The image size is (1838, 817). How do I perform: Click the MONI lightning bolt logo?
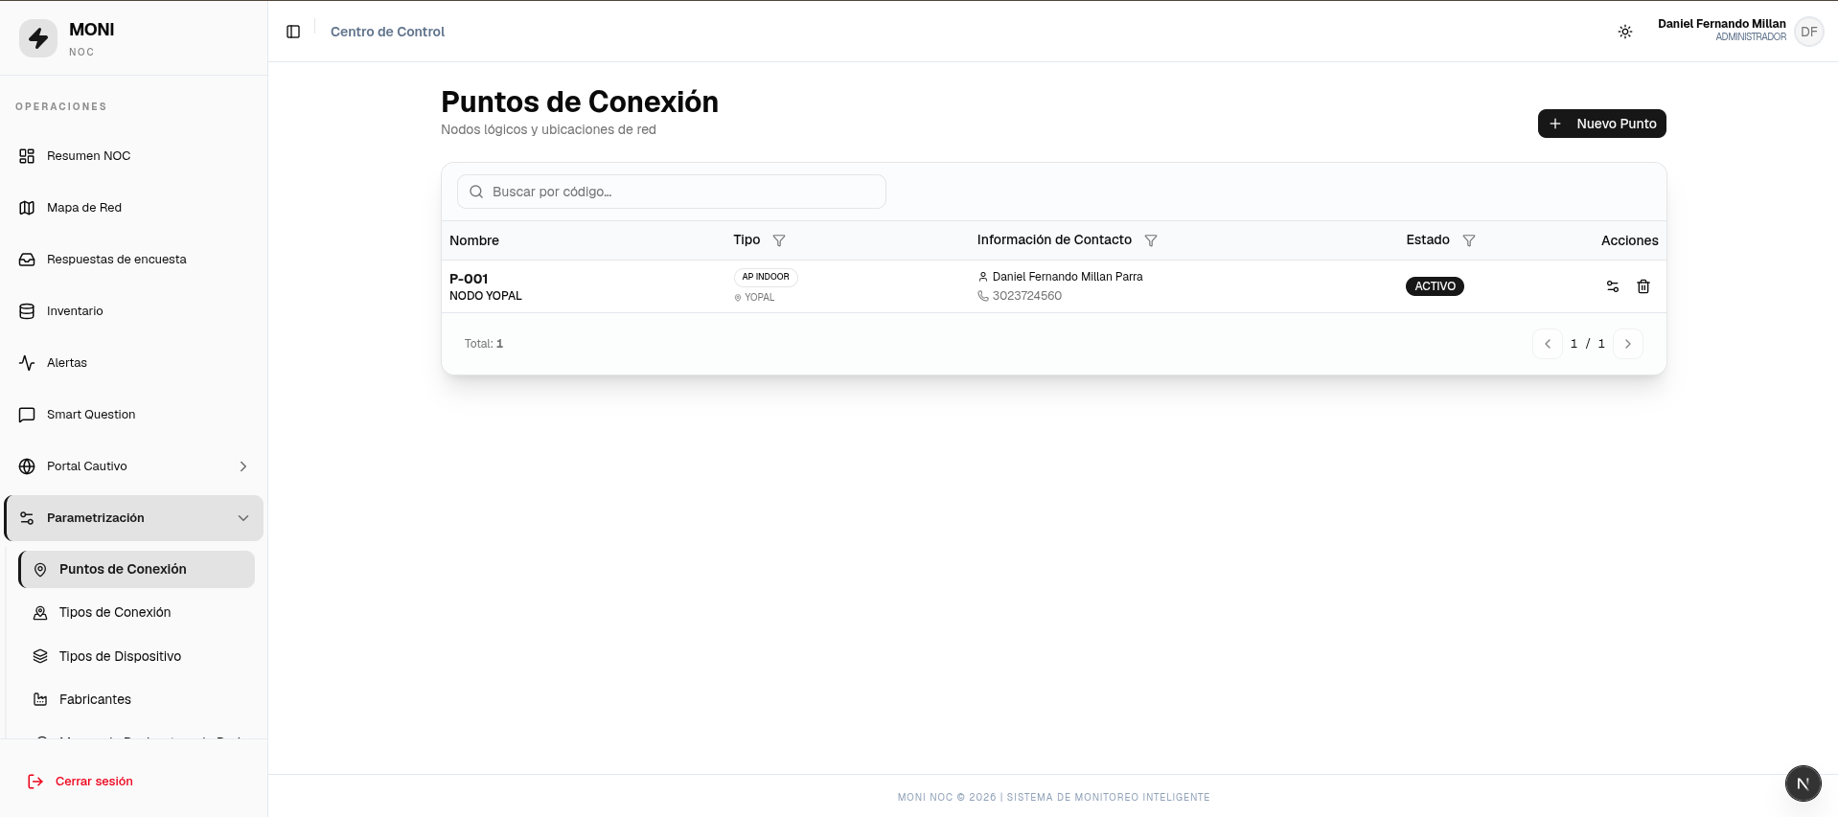pos(38,38)
